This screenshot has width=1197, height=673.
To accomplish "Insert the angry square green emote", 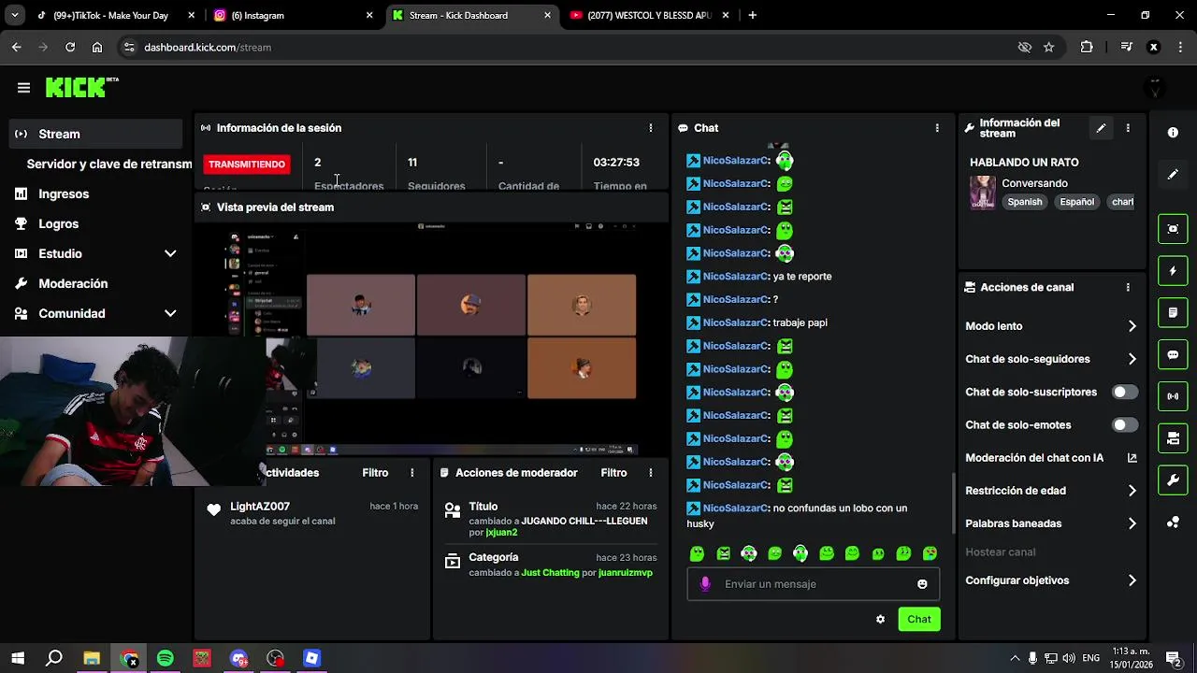I will [723, 554].
